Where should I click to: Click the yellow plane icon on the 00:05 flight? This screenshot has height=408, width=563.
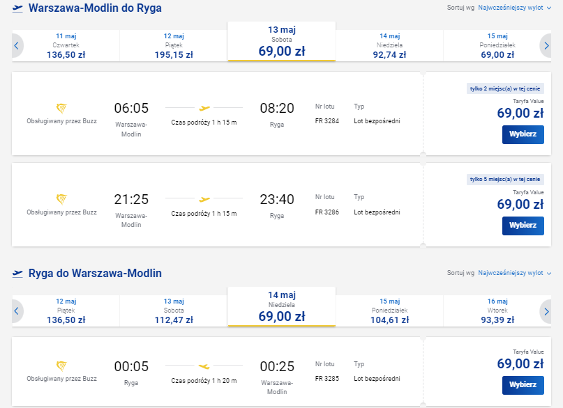(x=204, y=366)
